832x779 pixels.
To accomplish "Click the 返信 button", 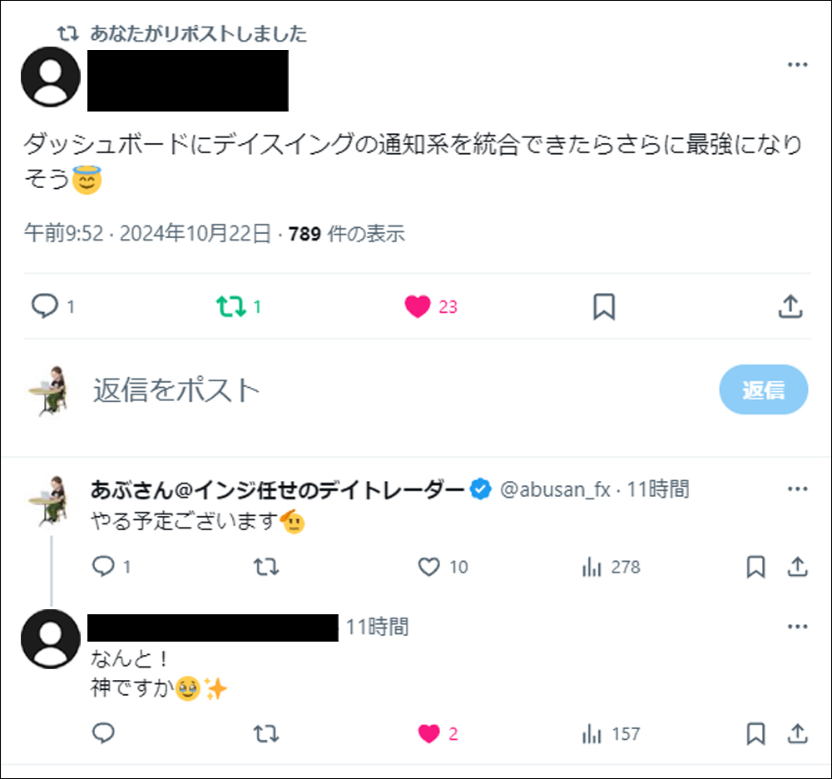I will tap(763, 389).
